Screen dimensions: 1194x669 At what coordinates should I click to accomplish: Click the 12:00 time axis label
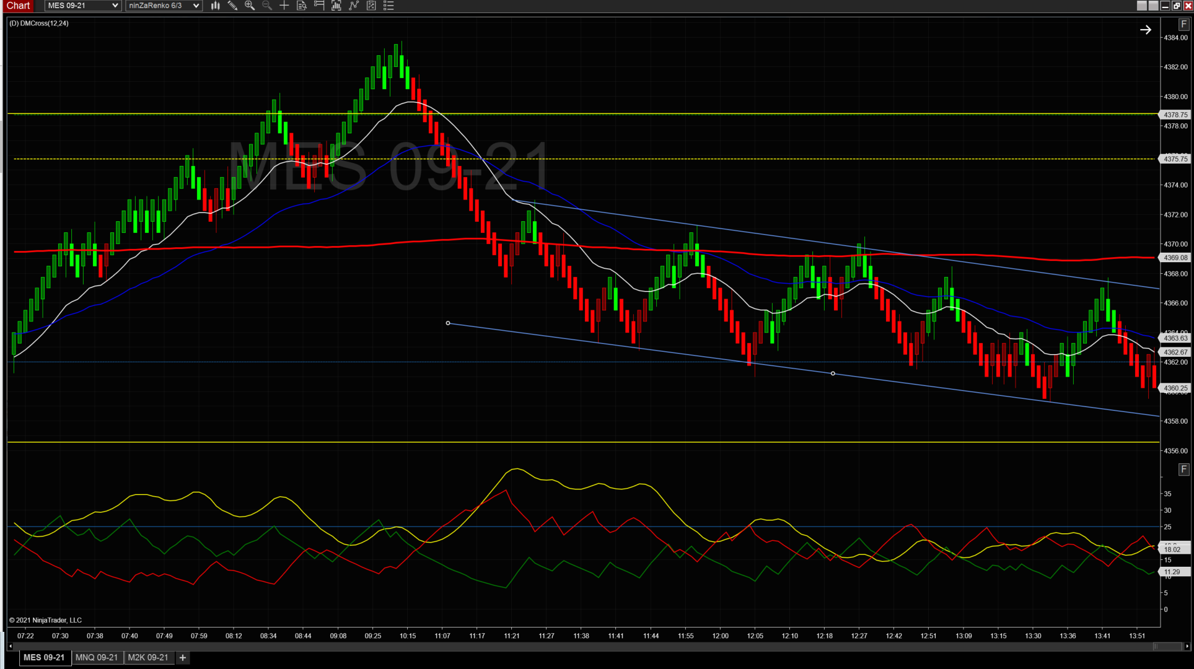click(721, 636)
